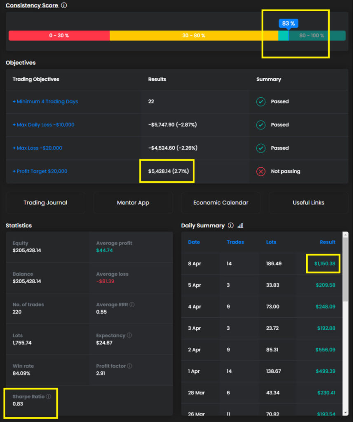354x422 pixels.
Task: Click the Sharpe Ratio info icon
Action: [48, 396]
